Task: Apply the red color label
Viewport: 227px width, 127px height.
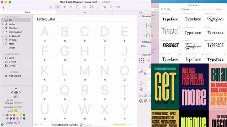Action: [x=7, y=115]
